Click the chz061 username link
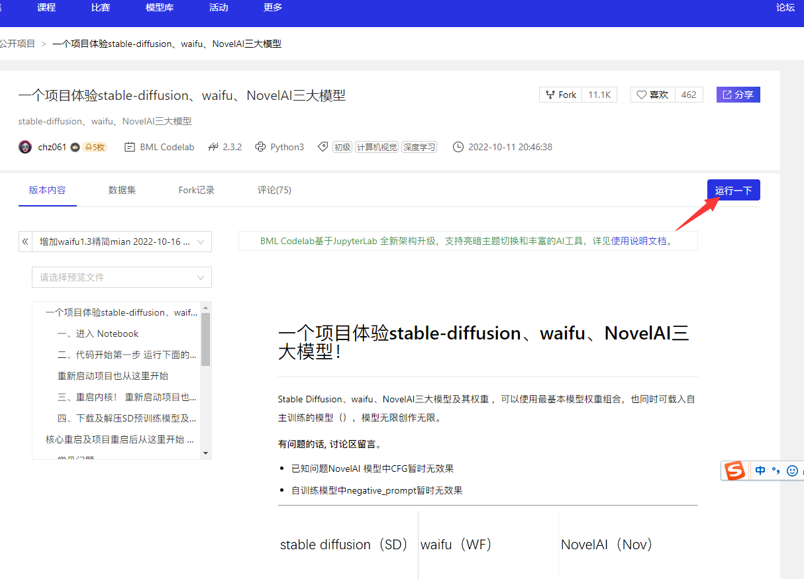The width and height of the screenshot is (804, 579). 52,147
